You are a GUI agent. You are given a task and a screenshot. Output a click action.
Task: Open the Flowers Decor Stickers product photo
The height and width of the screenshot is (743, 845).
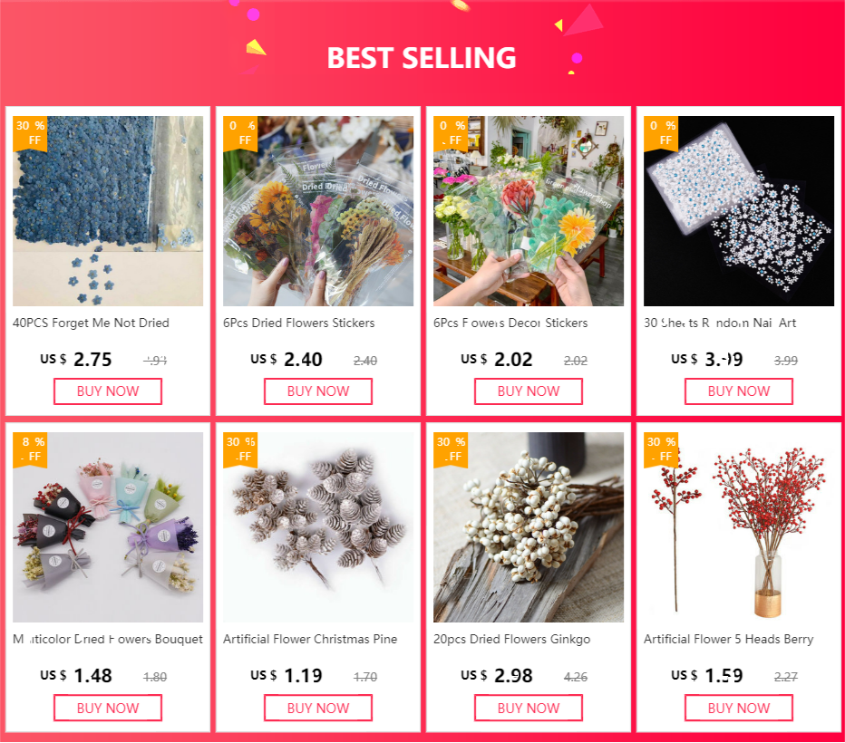(528, 211)
